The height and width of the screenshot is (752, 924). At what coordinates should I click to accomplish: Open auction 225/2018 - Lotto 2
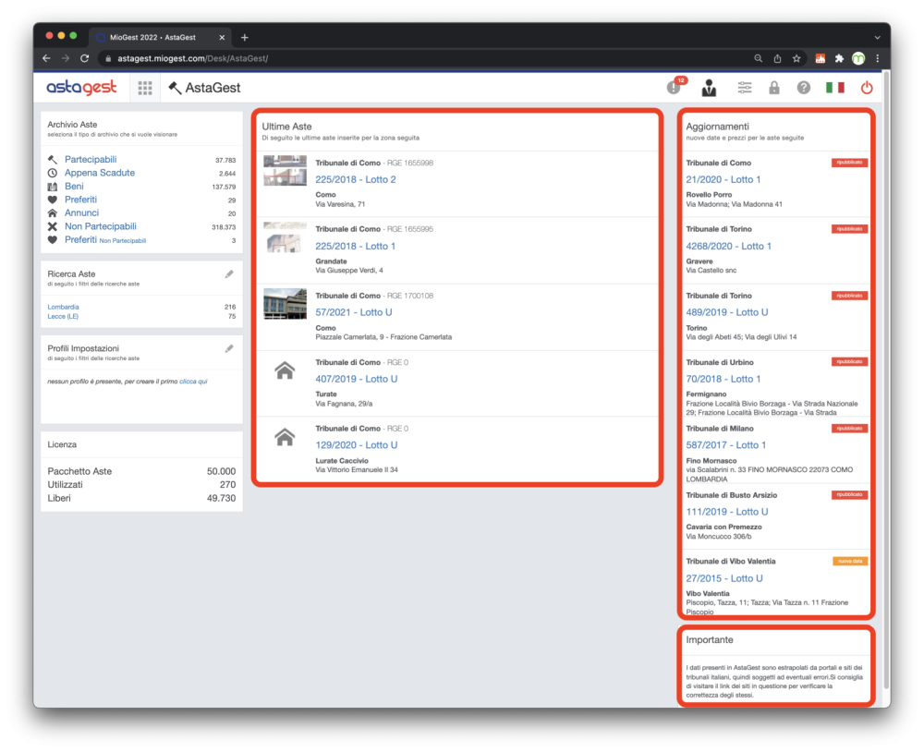(x=356, y=180)
